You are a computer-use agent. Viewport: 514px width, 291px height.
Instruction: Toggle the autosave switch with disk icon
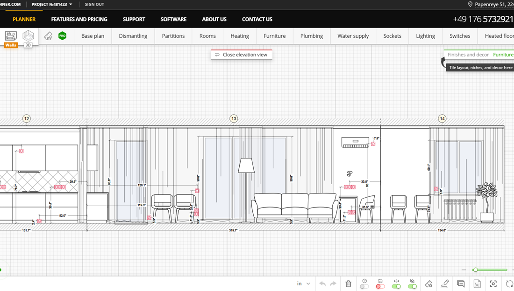click(380, 286)
